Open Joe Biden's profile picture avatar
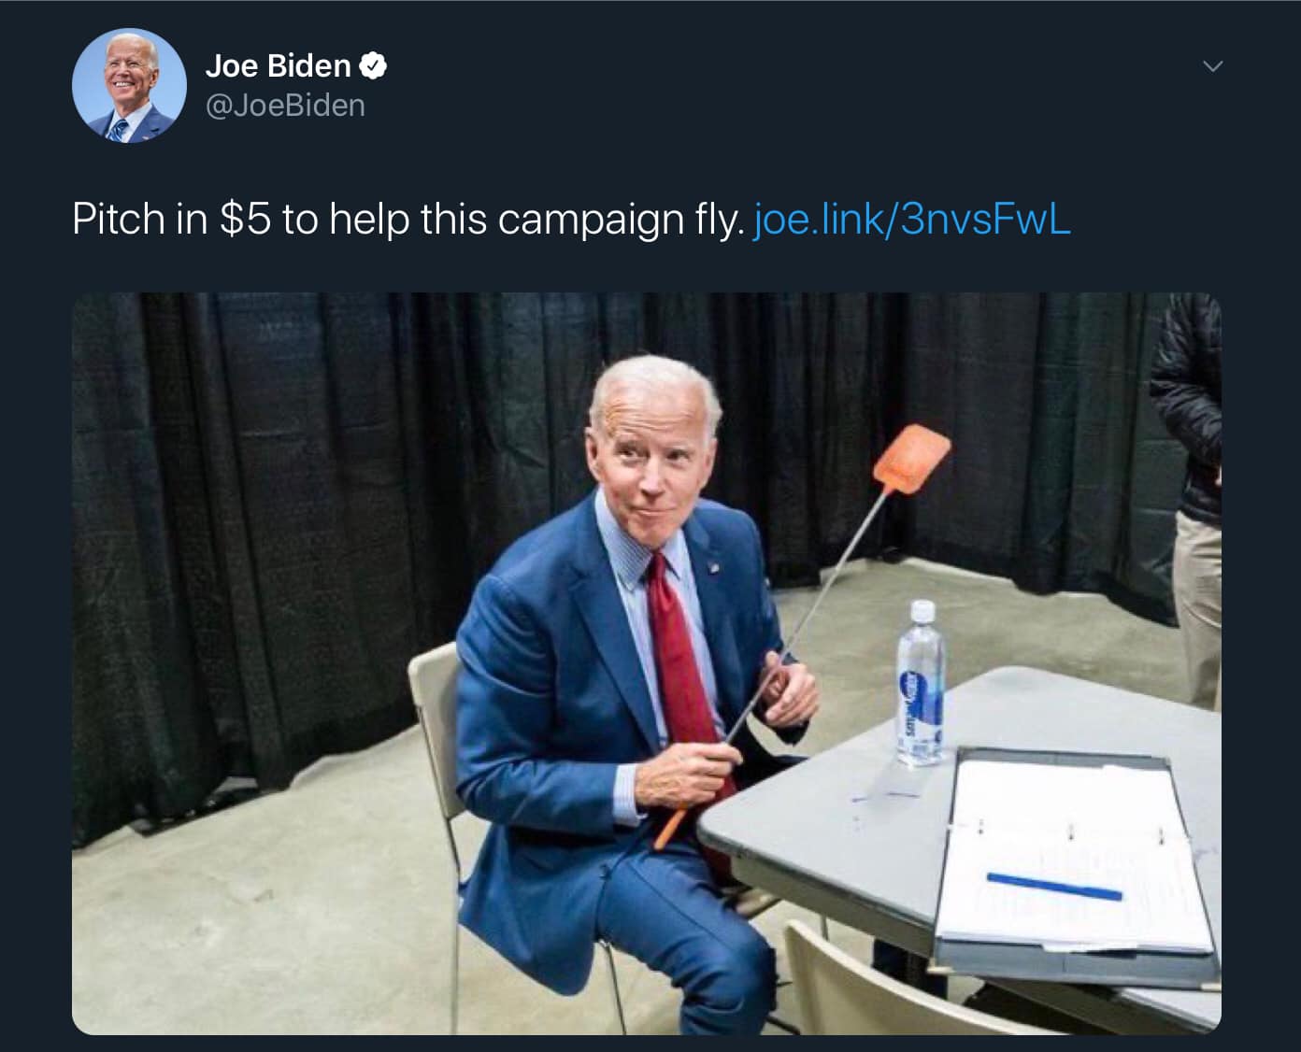This screenshot has height=1052, width=1301. coord(129,85)
